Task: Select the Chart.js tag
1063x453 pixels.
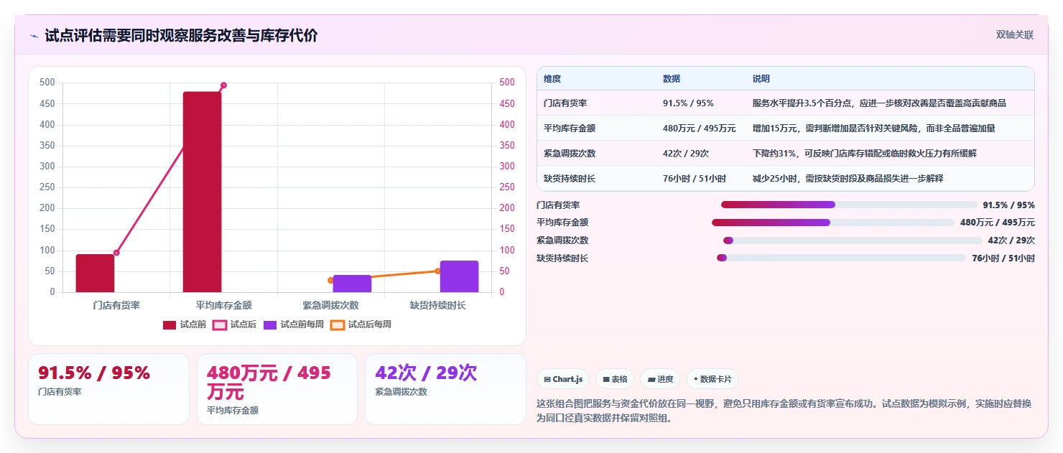Action: (563, 379)
